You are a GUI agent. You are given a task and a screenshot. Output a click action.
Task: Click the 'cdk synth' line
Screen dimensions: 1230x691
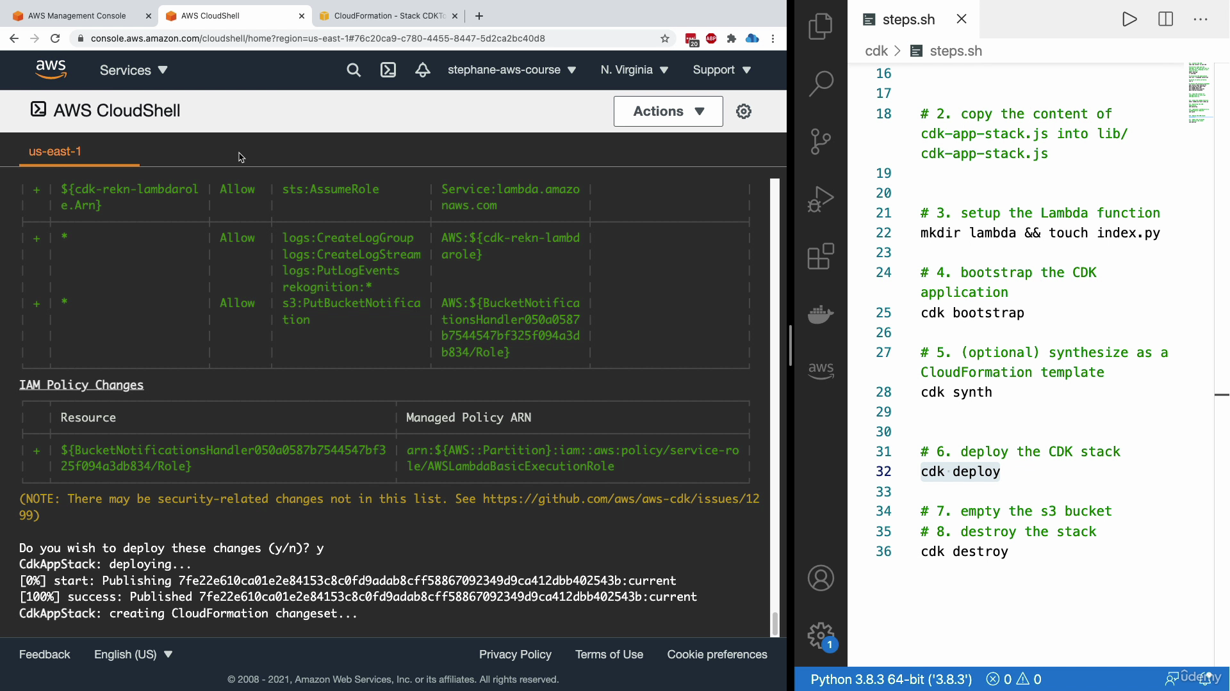coord(956,392)
